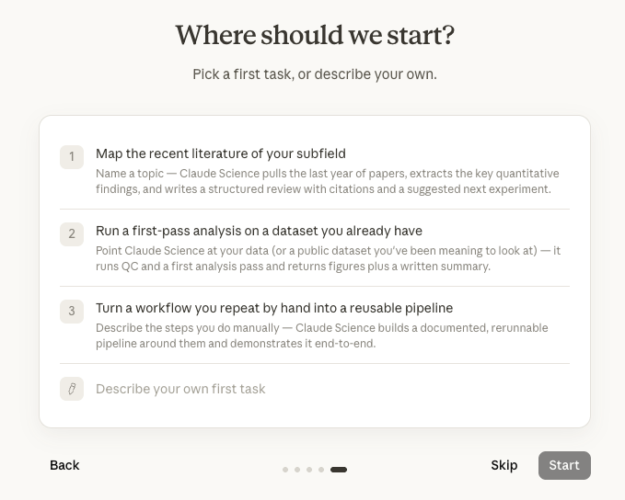Click the pencil icon for custom task

[72, 389]
